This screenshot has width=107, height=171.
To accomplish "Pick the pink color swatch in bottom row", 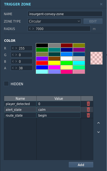I will [x=79, y=72].
